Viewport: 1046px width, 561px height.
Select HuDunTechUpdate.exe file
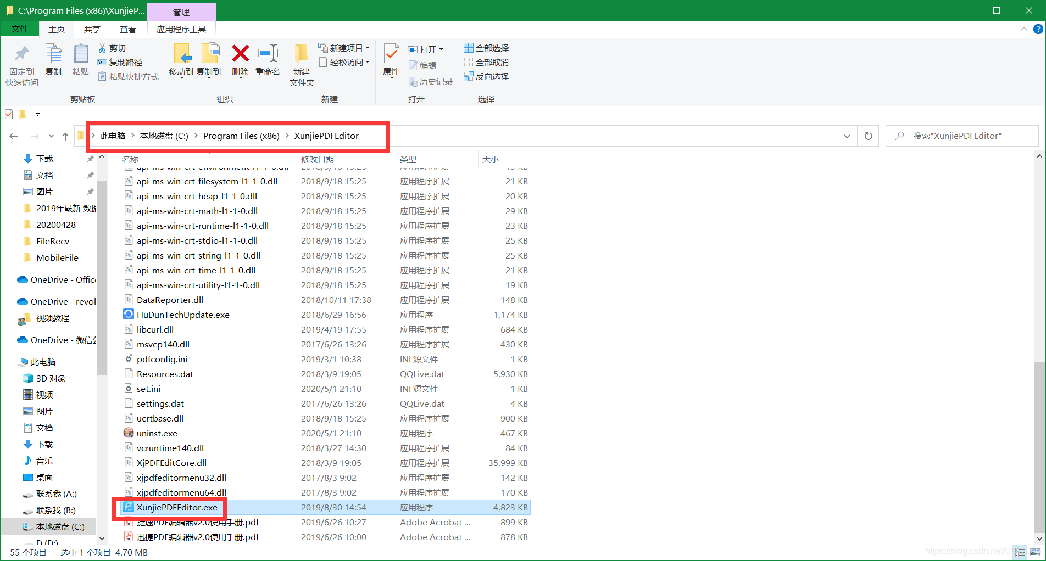(x=183, y=315)
